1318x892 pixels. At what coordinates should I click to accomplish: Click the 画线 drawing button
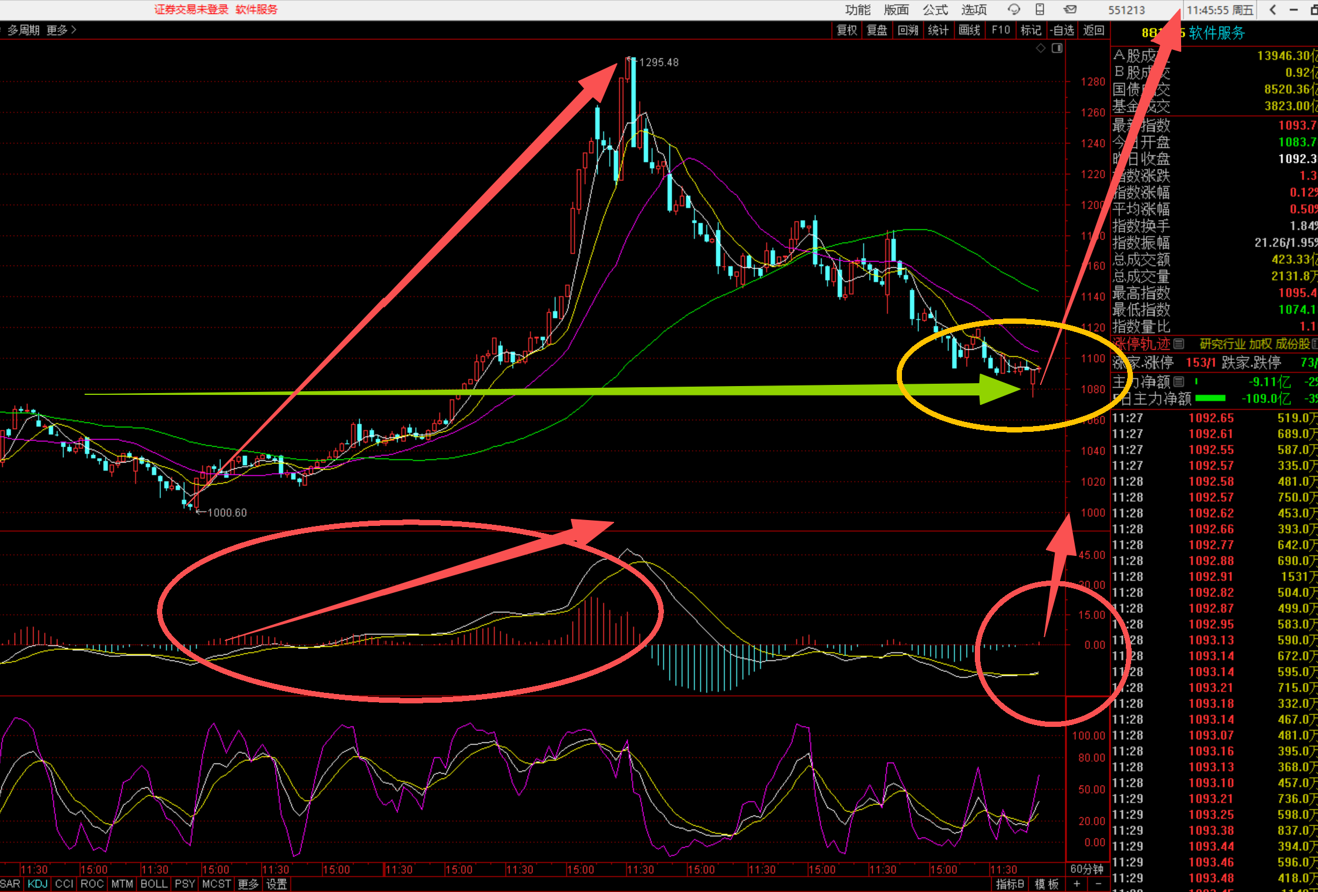[969, 30]
